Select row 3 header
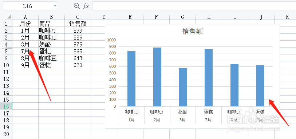Viewport: 296px width, 139px height. point(6,37)
